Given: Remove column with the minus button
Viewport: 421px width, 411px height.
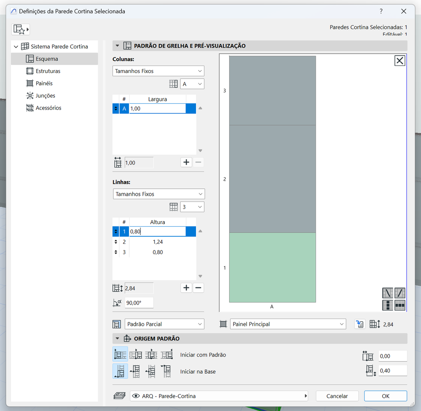Looking at the screenshot, I should (x=198, y=162).
